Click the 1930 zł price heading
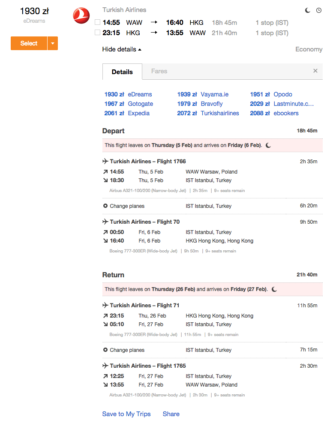 click(x=34, y=11)
